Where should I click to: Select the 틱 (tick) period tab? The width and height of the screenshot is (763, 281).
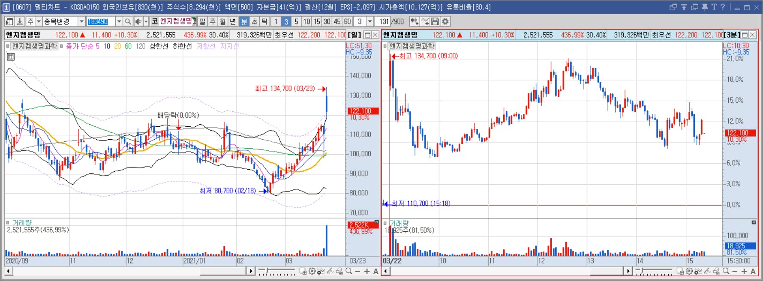(264, 21)
